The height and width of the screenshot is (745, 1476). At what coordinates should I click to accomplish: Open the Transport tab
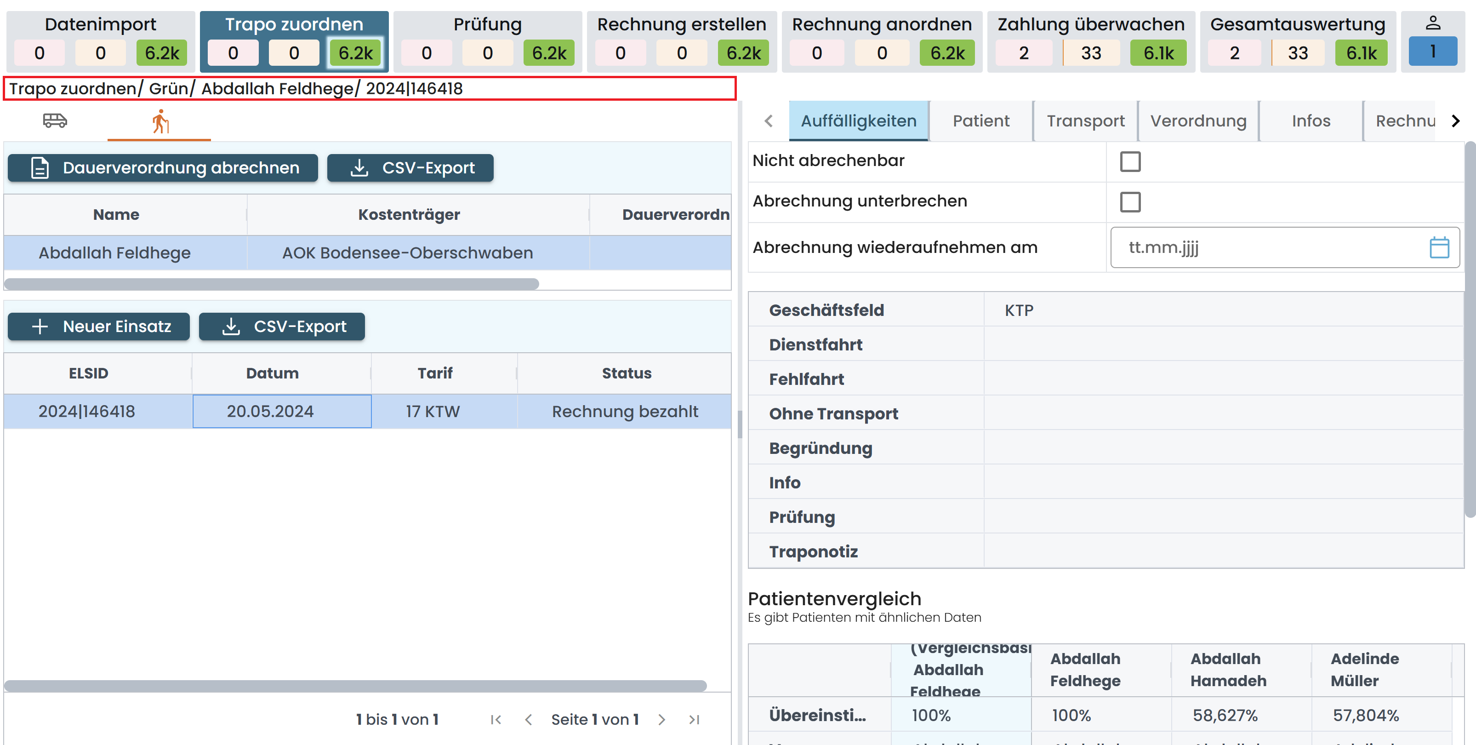pyautogui.click(x=1085, y=121)
